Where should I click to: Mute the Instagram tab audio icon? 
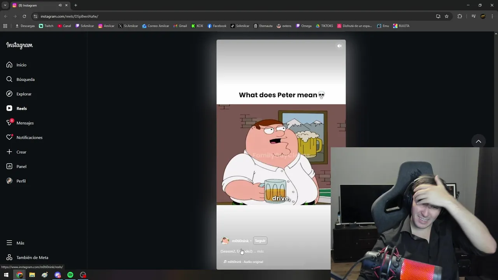[x=60, y=5]
